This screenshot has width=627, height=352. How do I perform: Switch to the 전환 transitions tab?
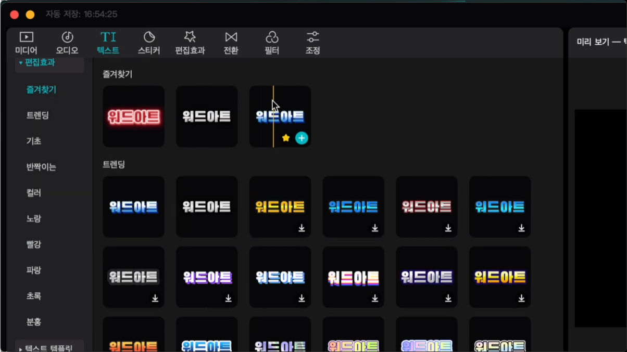(x=231, y=43)
